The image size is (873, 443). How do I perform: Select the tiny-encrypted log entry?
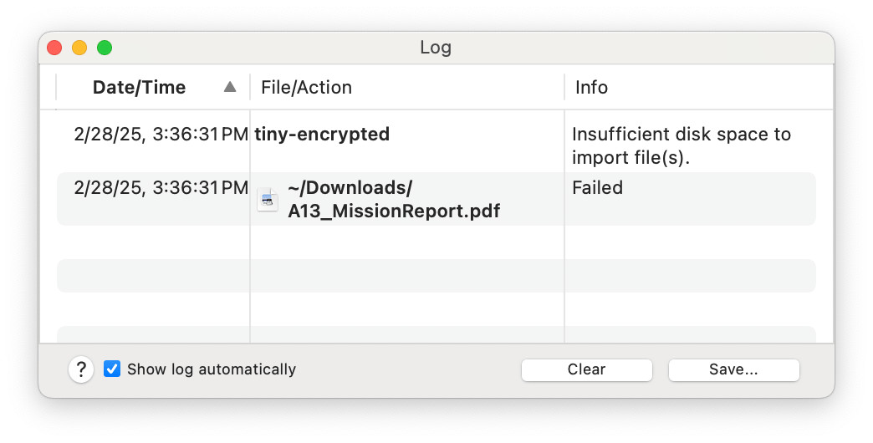coord(323,135)
